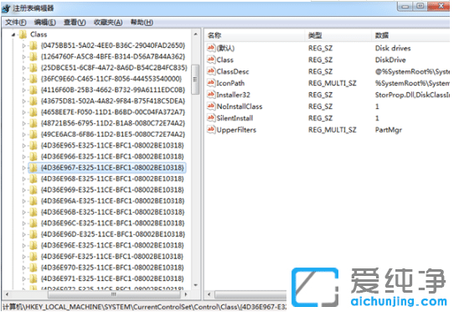Click the tree pane scroll-right arrow
454x312 pixels.
tap(186, 294)
